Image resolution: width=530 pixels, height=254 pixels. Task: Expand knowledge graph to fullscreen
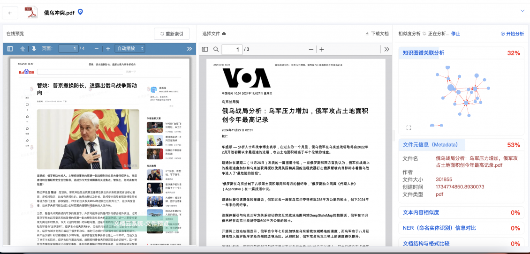click(409, 127)
